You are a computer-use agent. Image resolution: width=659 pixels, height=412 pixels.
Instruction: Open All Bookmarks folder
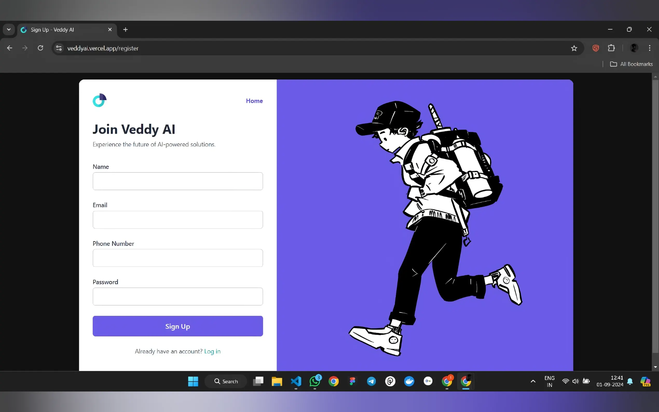click(631, 64)
